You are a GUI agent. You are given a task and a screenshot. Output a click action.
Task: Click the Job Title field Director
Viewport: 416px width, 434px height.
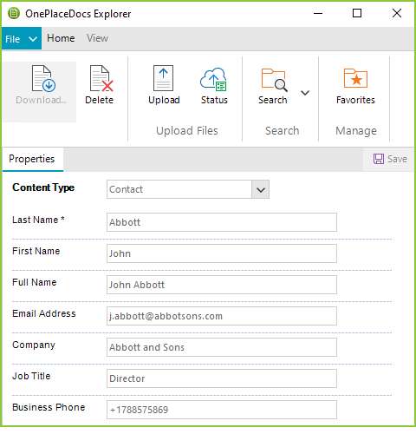pyautogui.click(x=222, y=378)
